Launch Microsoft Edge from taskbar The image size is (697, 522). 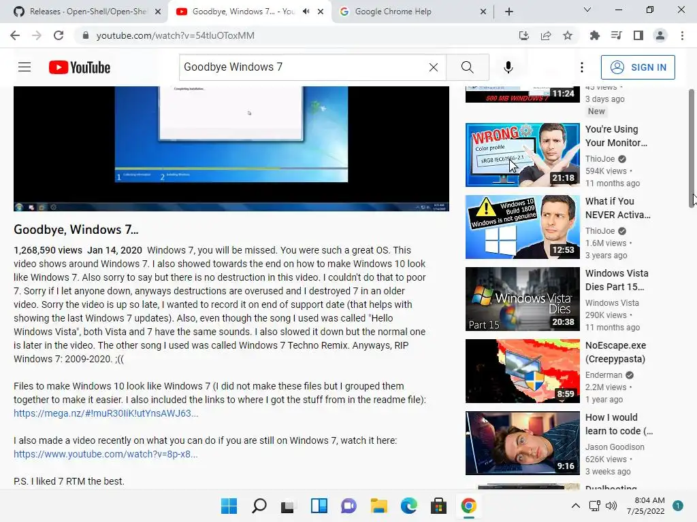click(x=408, y=506)
